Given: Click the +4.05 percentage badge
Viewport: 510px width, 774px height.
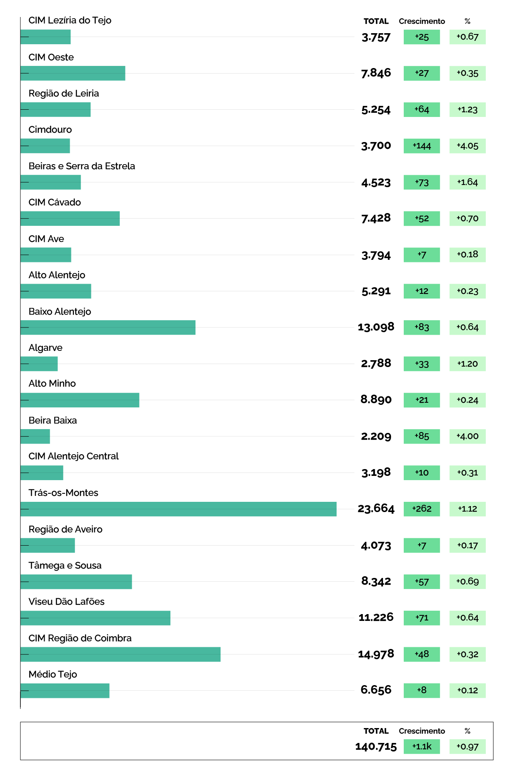Looking at the screenshot, I should click(467, 146).
